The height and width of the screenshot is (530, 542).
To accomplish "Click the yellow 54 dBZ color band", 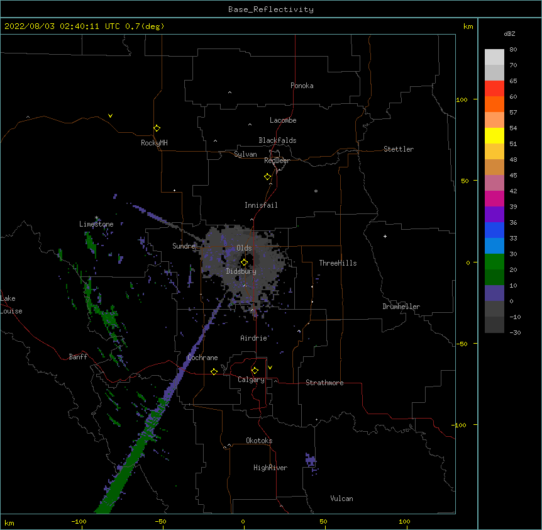I will pos(494,135).
